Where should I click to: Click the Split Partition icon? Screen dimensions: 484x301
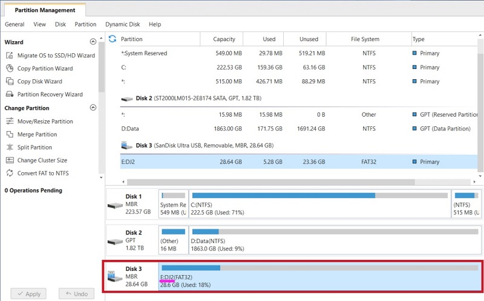coord(10,147)
